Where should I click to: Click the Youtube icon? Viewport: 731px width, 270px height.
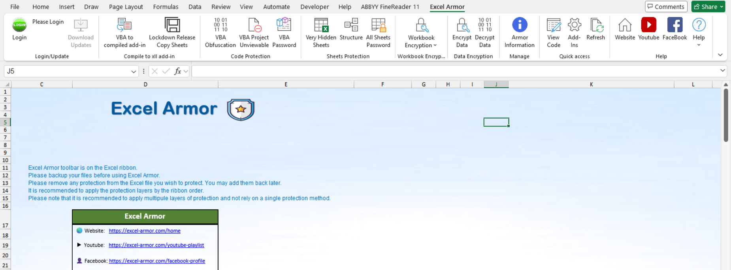[x=649, y=25]
